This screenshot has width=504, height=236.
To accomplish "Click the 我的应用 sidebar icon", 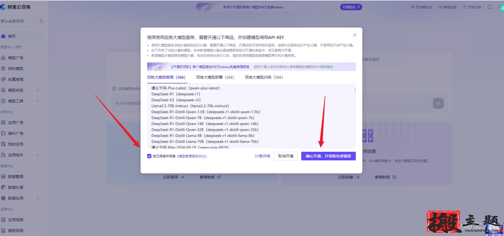I will tap(3, 144).
